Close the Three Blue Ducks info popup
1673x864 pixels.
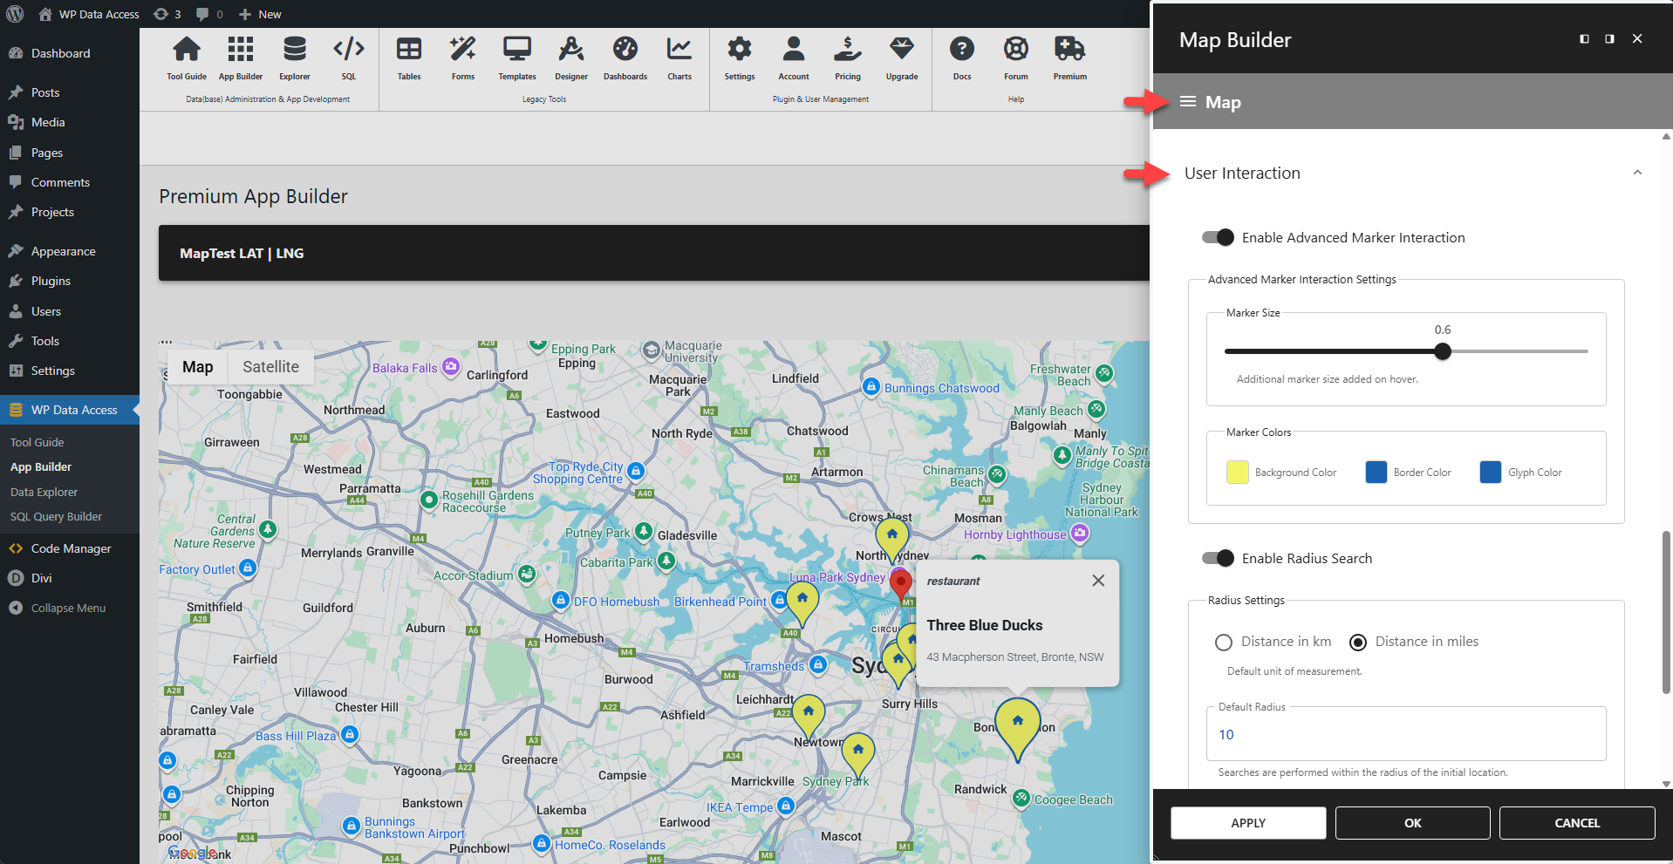pos(1097,580)
